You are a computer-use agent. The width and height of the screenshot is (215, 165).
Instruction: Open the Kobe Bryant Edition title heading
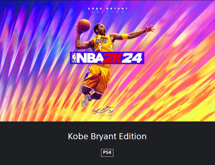coord(107,136)
